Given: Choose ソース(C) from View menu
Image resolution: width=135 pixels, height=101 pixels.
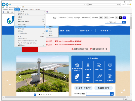Looking at the screenshot, I should click(x=30, y=36).
